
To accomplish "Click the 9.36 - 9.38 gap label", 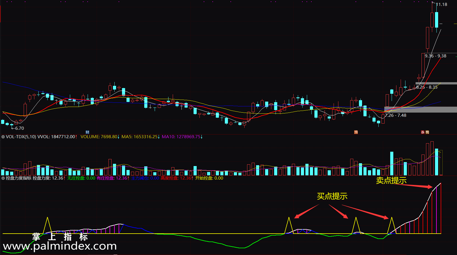I will click(436, 56).
